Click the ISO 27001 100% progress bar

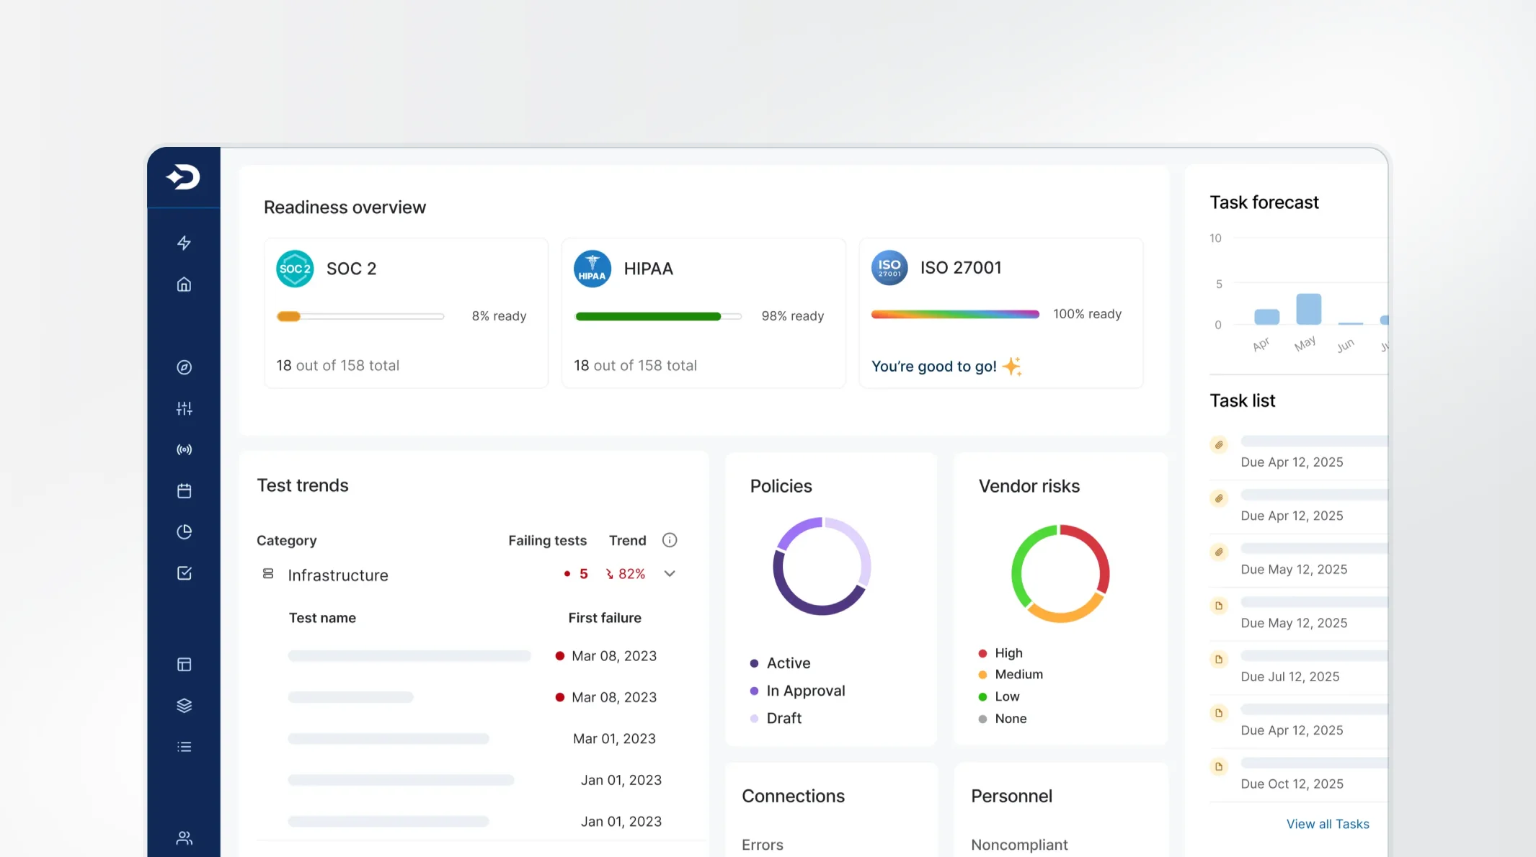pos(954,314)
